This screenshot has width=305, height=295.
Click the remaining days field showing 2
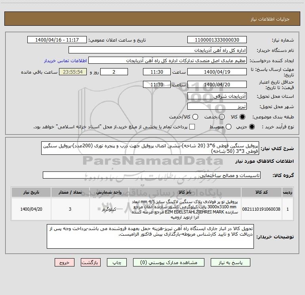[114, 72]
